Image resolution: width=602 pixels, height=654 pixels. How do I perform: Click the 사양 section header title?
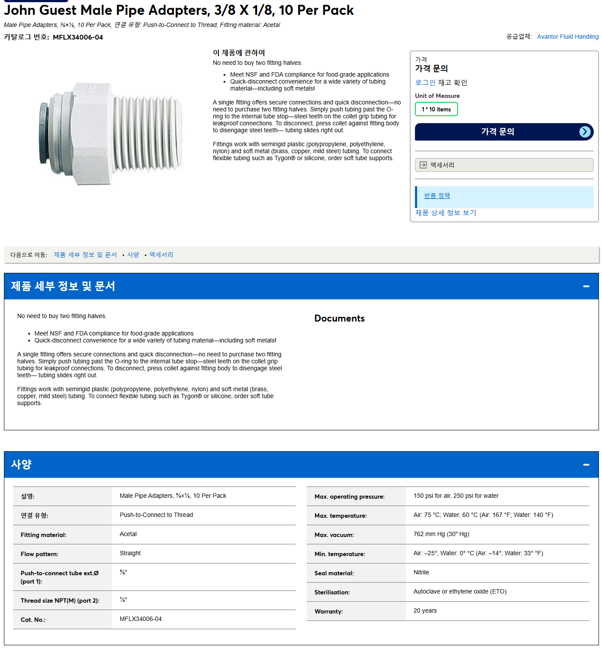click(21, 465)
